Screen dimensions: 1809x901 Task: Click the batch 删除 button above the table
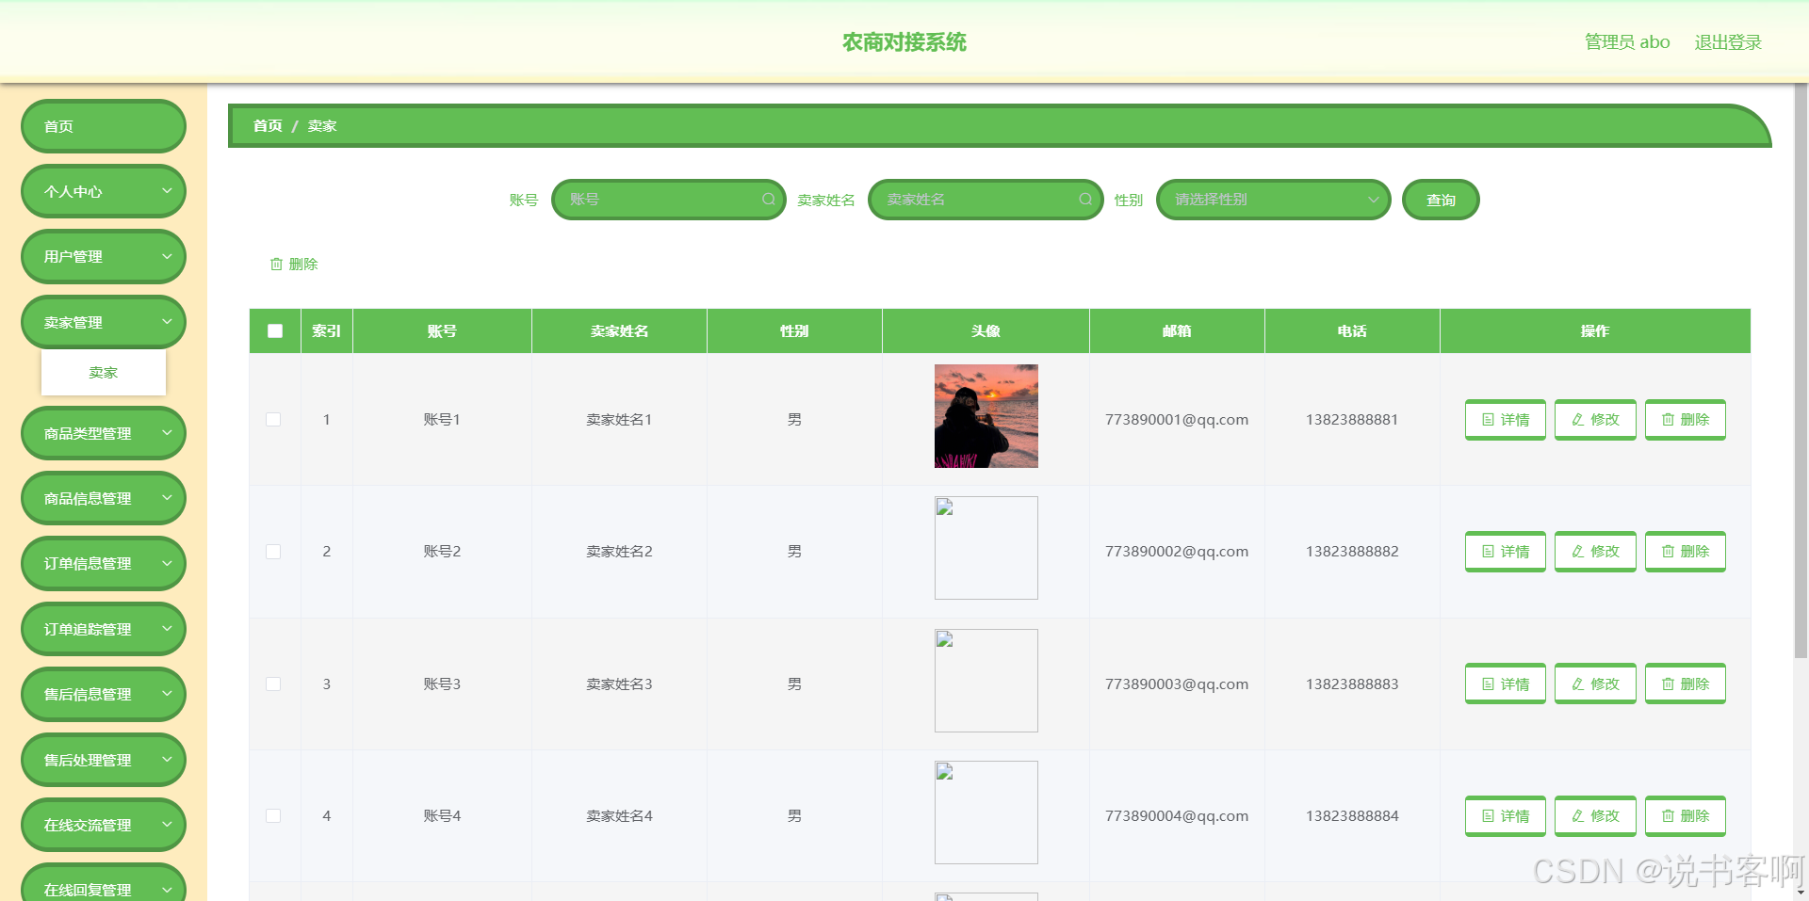tap(294, 265)
